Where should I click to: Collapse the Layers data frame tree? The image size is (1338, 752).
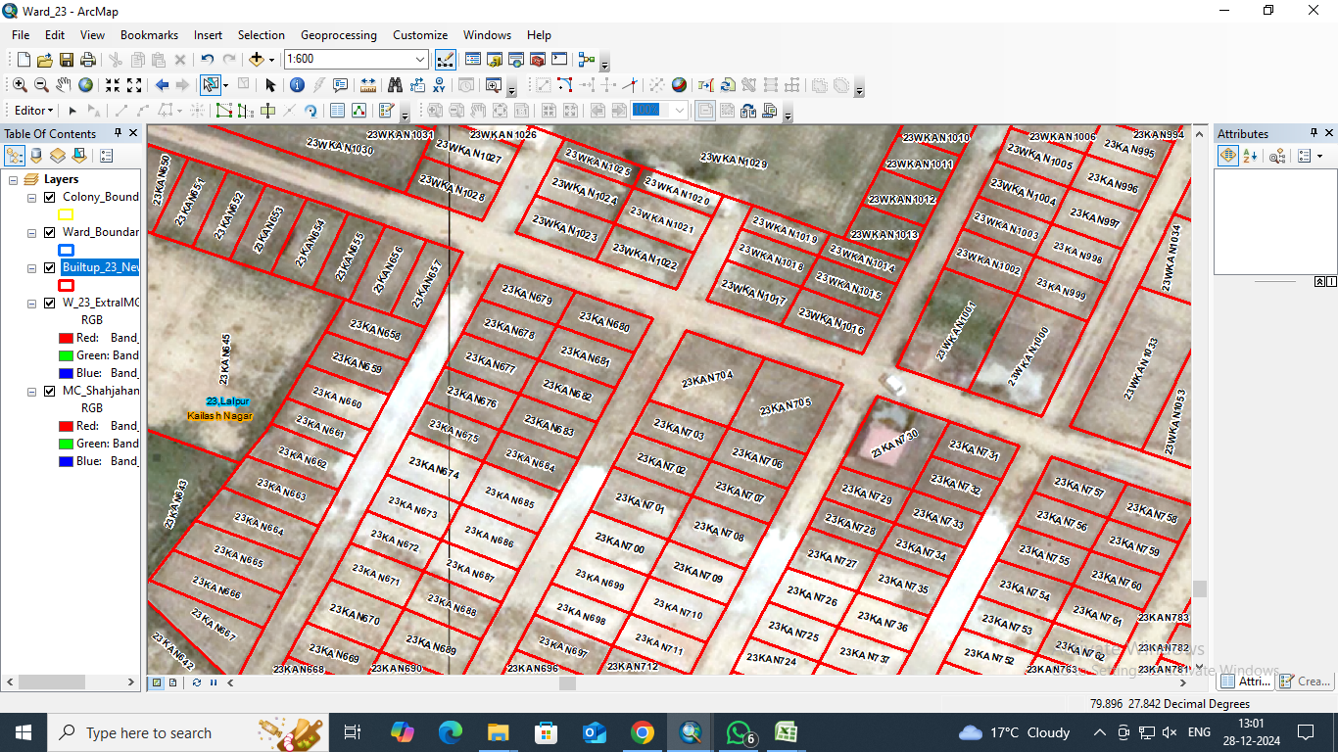(x=14, y=179)
